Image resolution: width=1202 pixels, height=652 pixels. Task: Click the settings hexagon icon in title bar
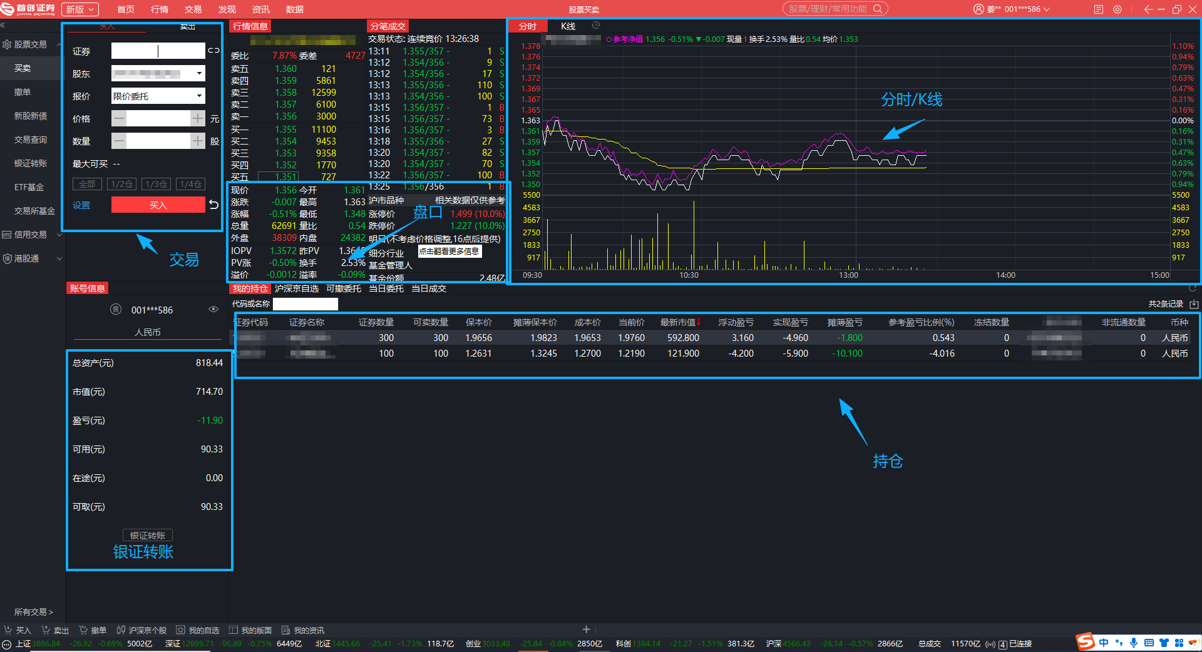coord(1117,9)
